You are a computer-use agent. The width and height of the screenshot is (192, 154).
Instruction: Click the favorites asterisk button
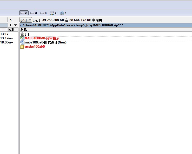[x=11, y=25]
